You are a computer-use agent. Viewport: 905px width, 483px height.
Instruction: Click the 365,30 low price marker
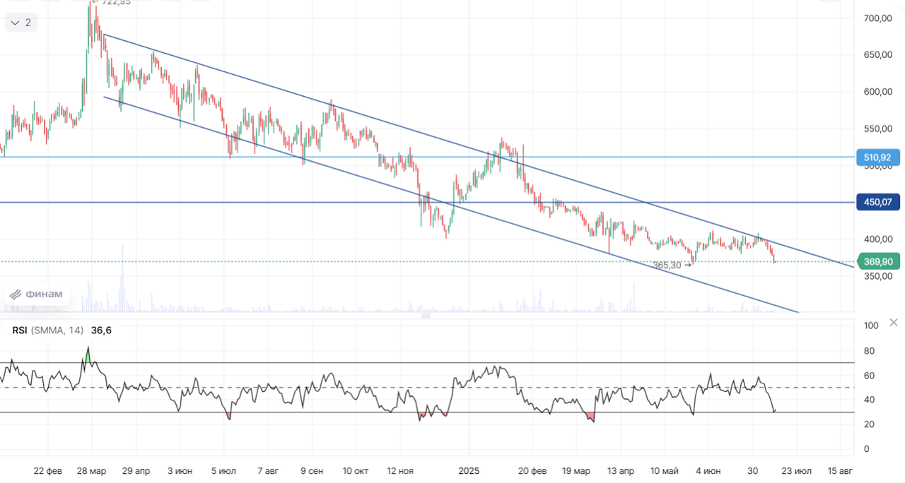click(672, 266)
